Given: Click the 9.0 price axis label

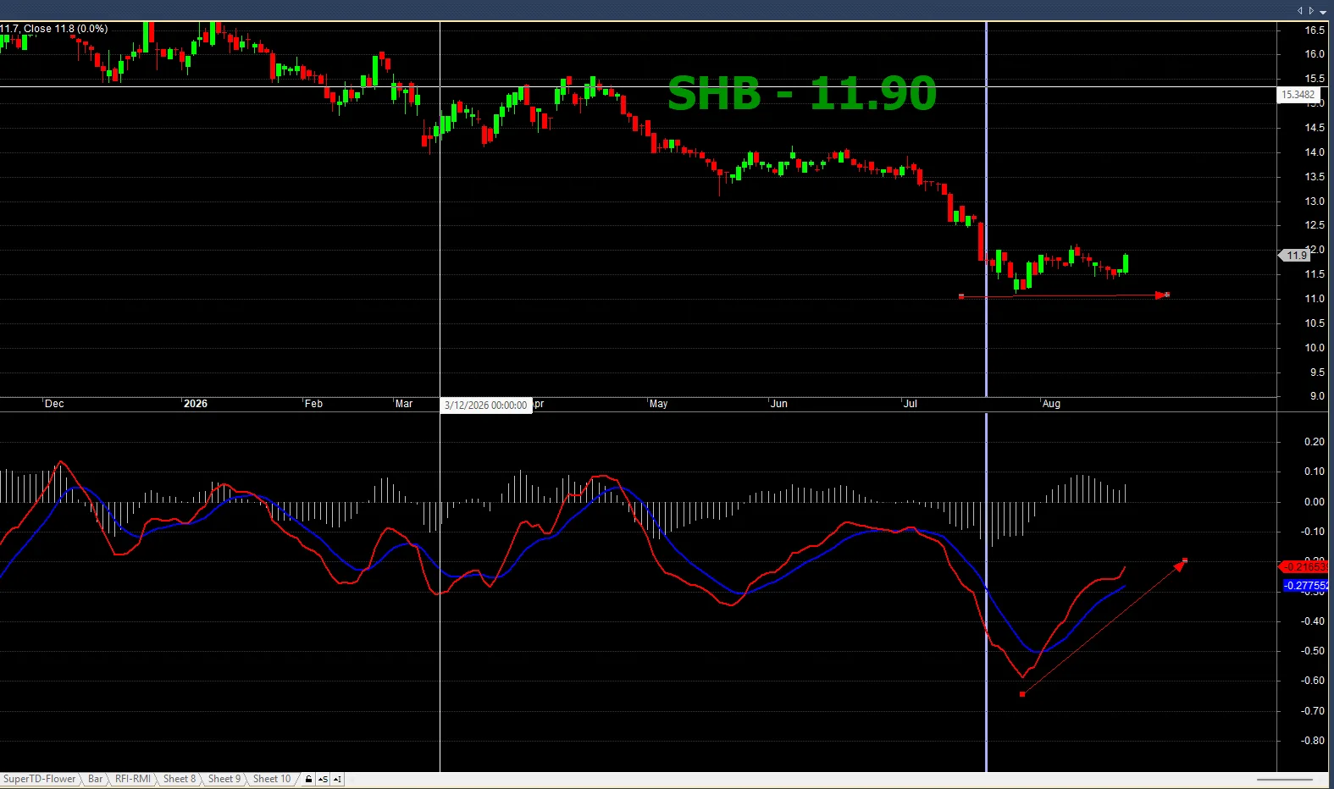Looking at the screenshot, I should click(x=1317, y=396).
